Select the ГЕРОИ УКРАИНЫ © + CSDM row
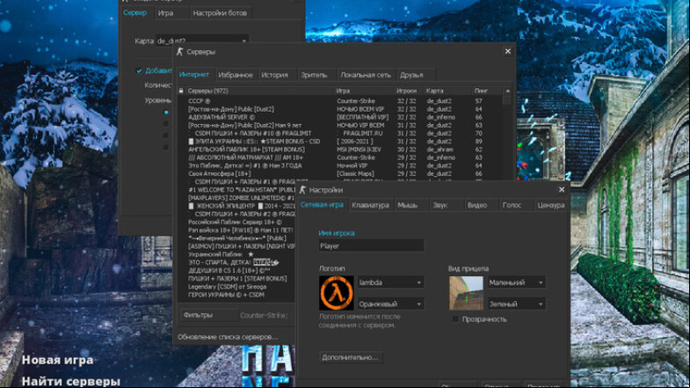 [236, 295]
